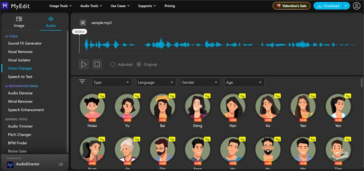The height and width of the screenshot is (171, 364).
Task: Expand the Supports menu
Action: (147, 6)
